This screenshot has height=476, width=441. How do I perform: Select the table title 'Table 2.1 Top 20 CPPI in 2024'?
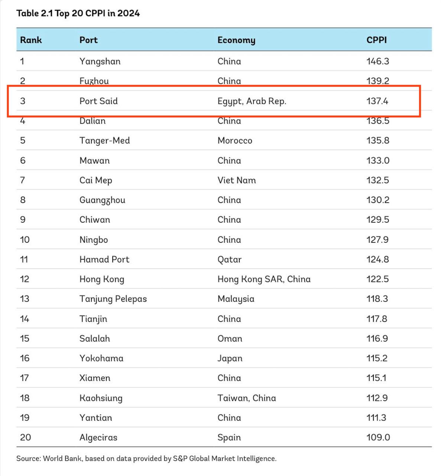78,13
